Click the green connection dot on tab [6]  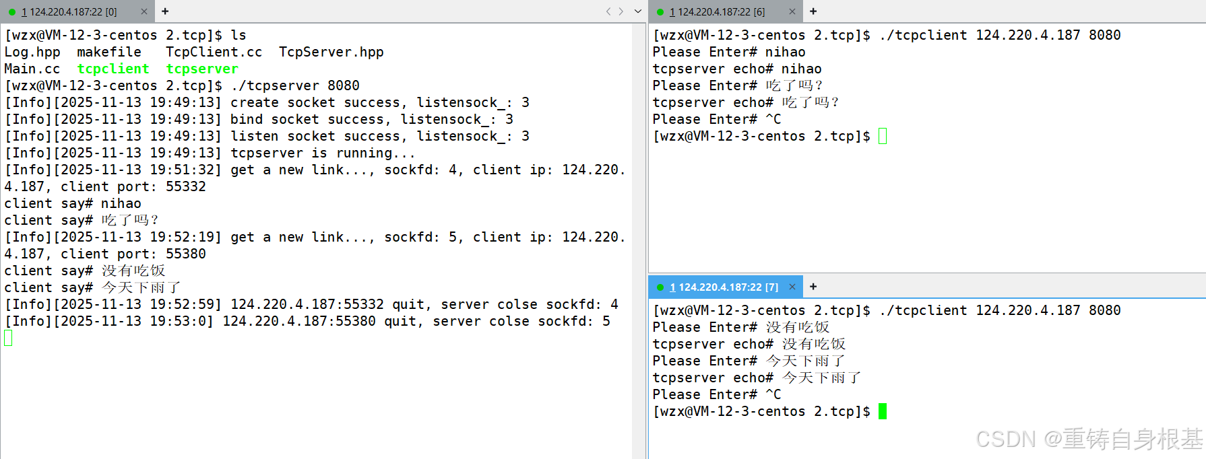click(660, 12)
